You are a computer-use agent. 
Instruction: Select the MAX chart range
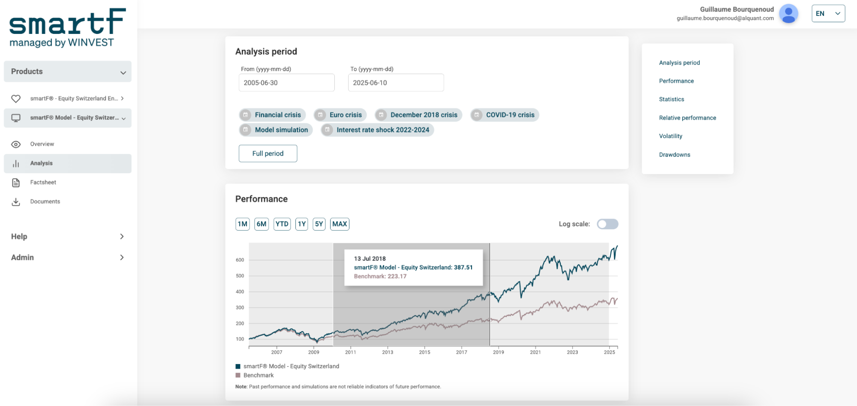tap(340, 224)
